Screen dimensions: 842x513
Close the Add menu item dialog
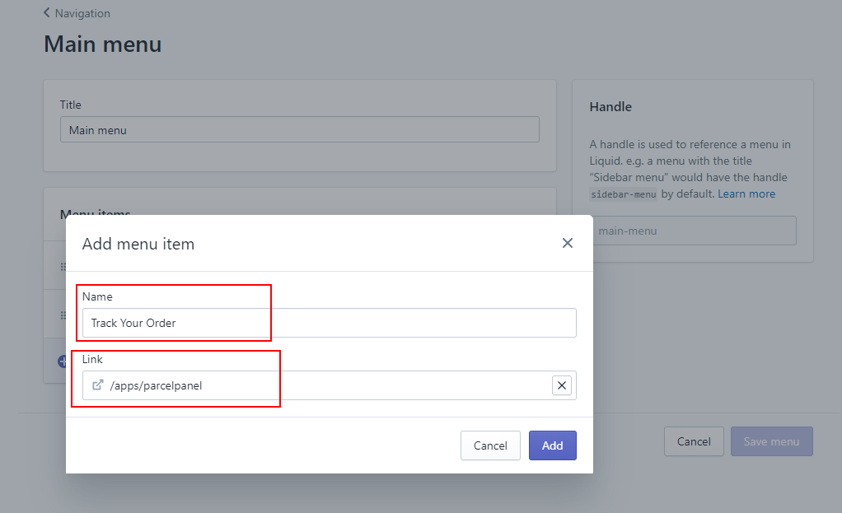coord(567,243)
